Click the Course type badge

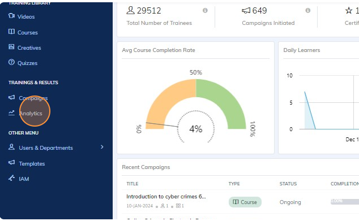245,202
